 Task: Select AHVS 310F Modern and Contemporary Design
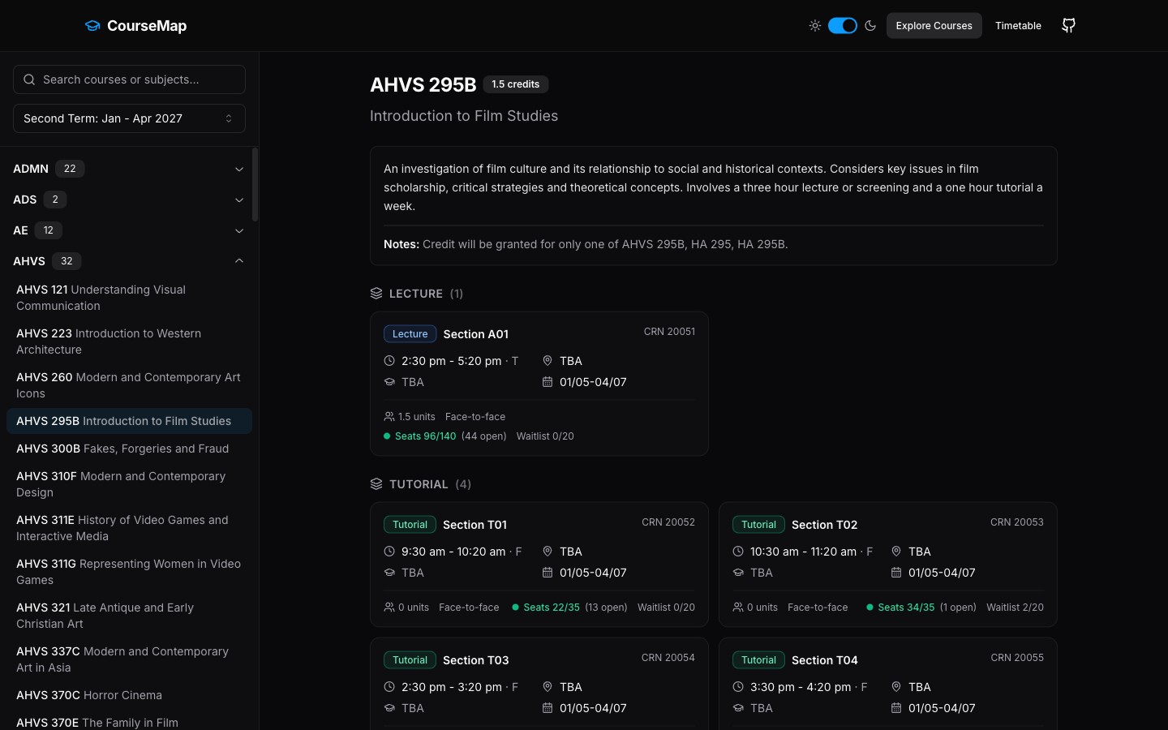coord(129,484)
